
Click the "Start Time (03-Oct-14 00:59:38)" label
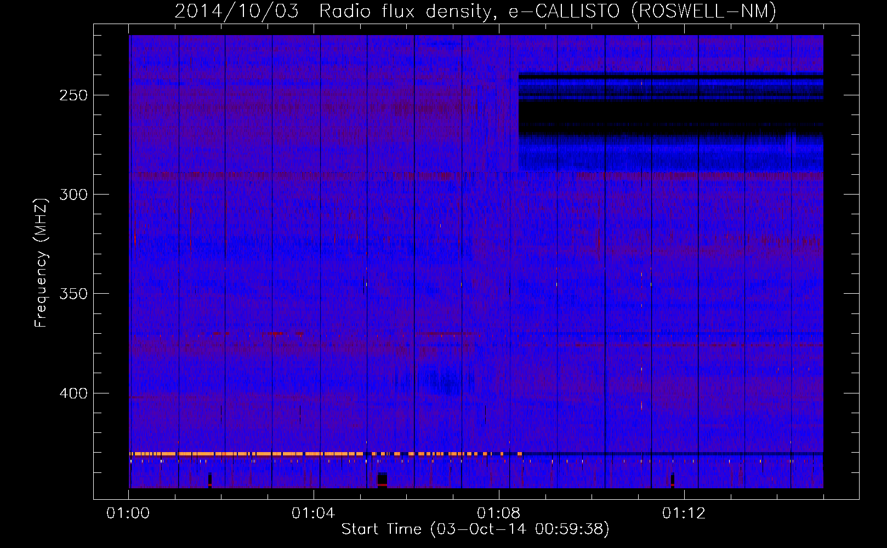(475, 529)
